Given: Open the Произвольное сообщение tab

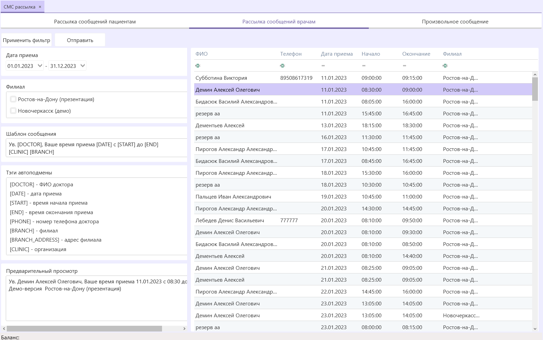Looking at the screenshot, I should click(455, 21).
